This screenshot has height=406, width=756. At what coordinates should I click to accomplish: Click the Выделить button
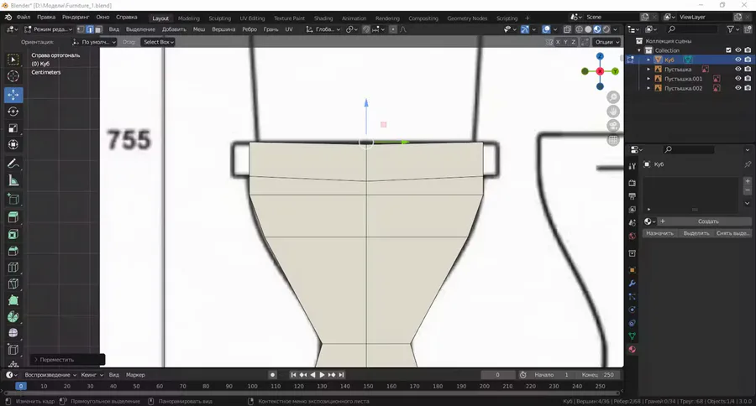696,233
